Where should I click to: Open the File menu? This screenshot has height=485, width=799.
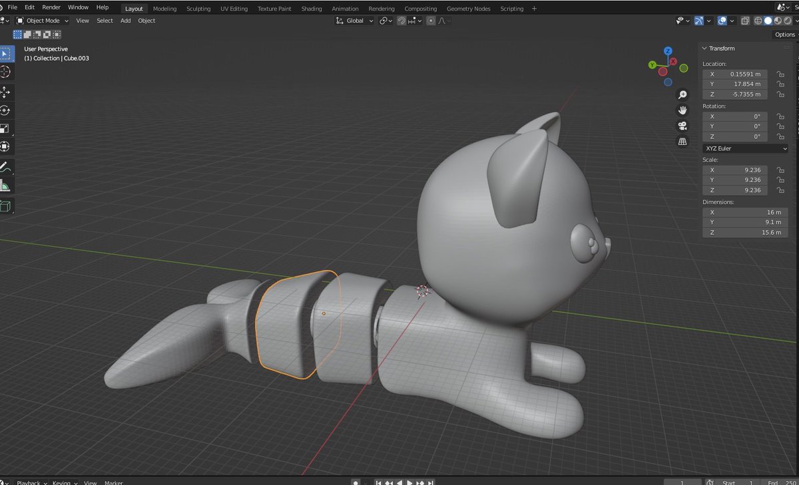[13, 7]
